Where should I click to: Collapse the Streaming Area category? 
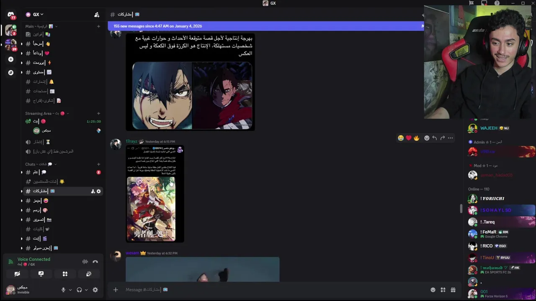46,113
